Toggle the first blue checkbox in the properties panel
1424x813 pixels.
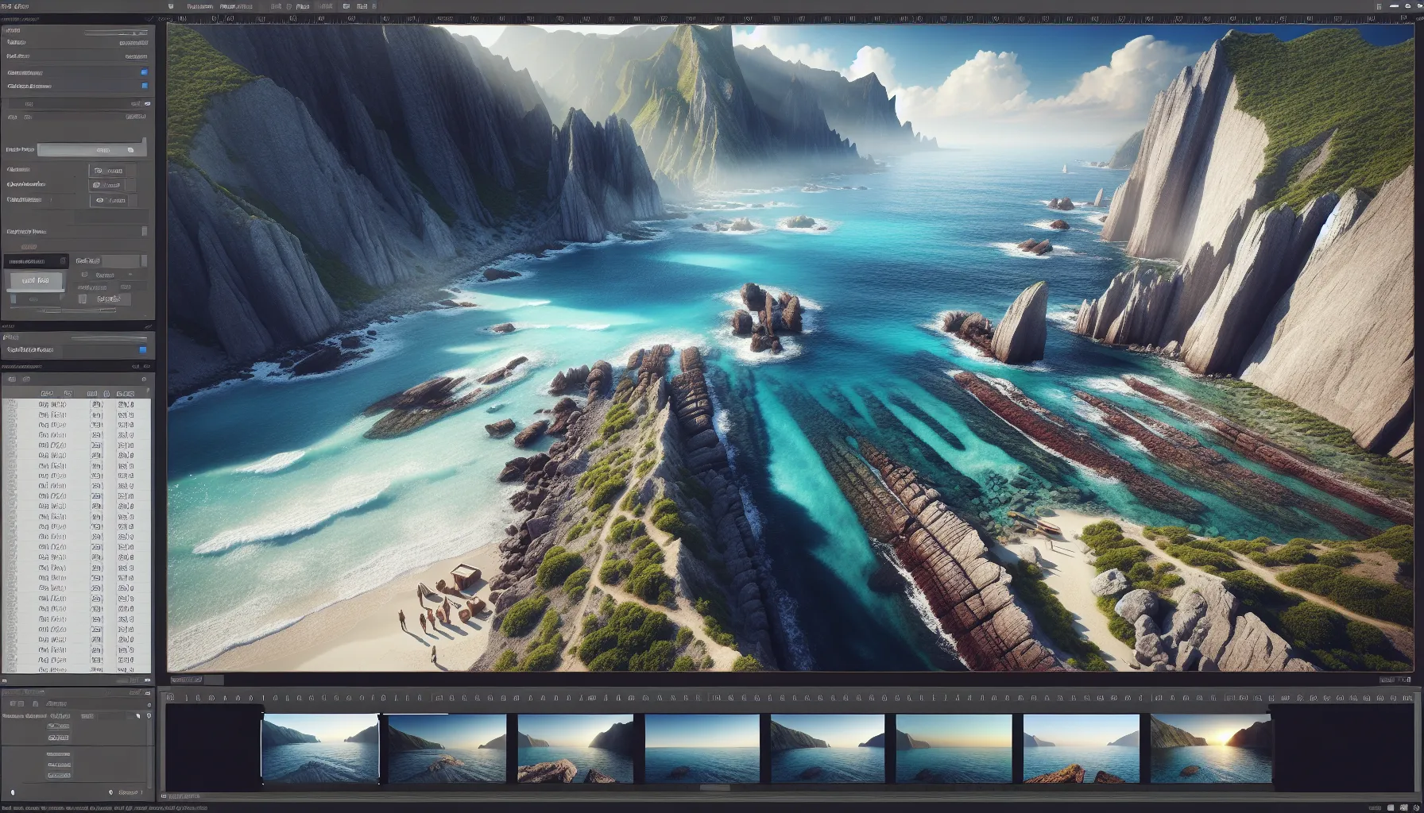pyautogui.click(x=144, y=72)
